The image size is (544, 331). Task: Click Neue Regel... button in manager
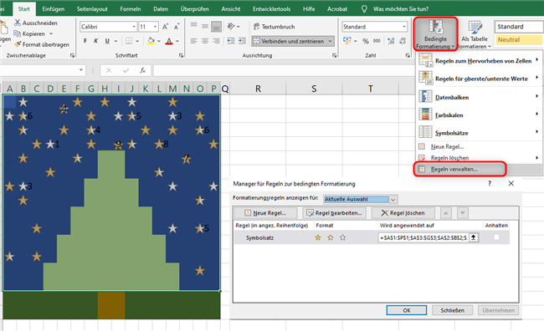click(266, 213)
